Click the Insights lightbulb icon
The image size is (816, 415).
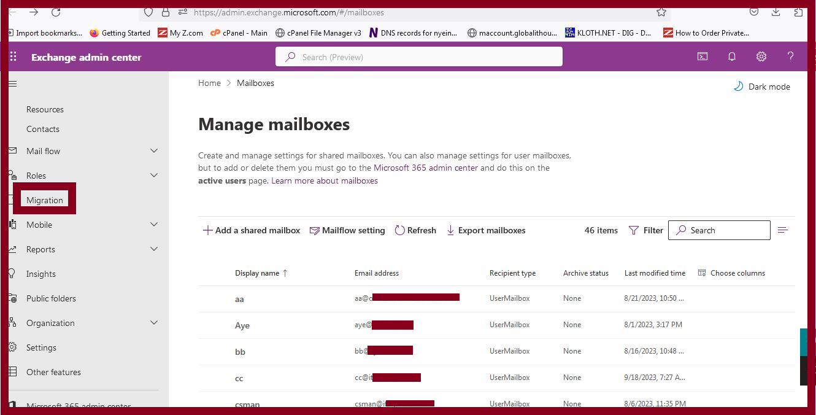(x=13, y=274)
